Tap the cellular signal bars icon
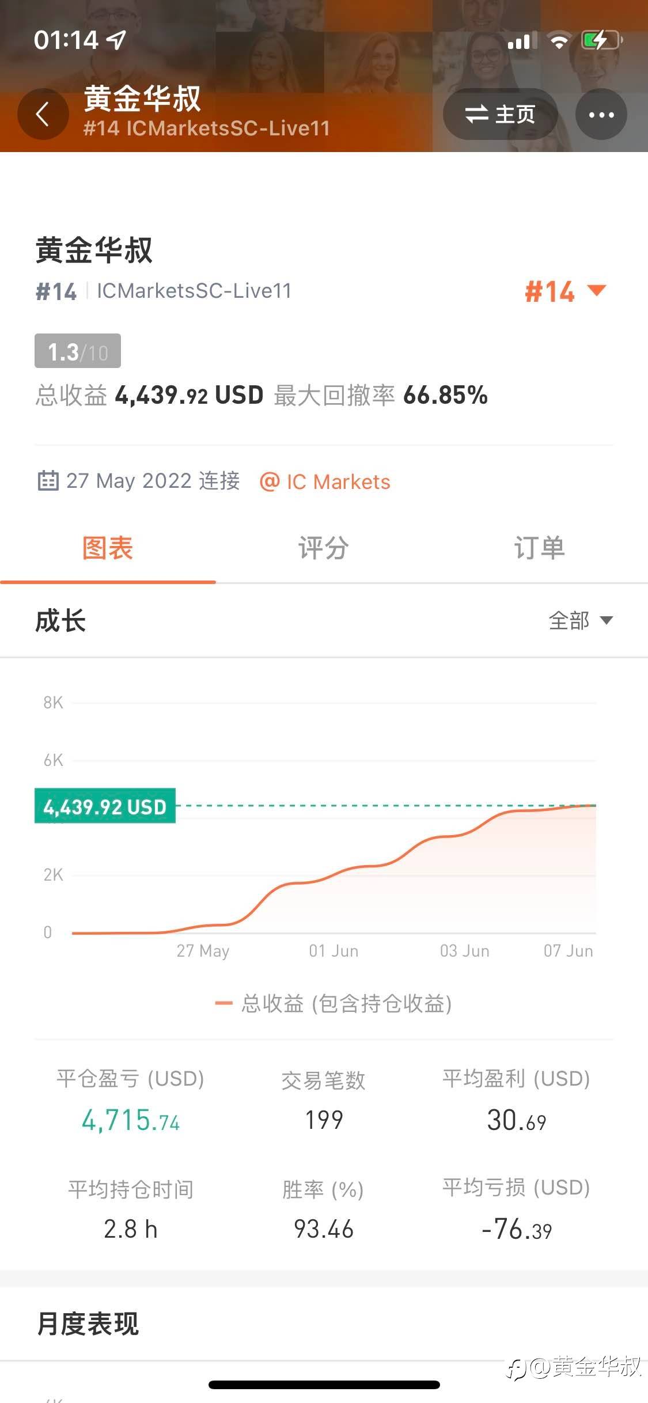 tap(522, 41)
